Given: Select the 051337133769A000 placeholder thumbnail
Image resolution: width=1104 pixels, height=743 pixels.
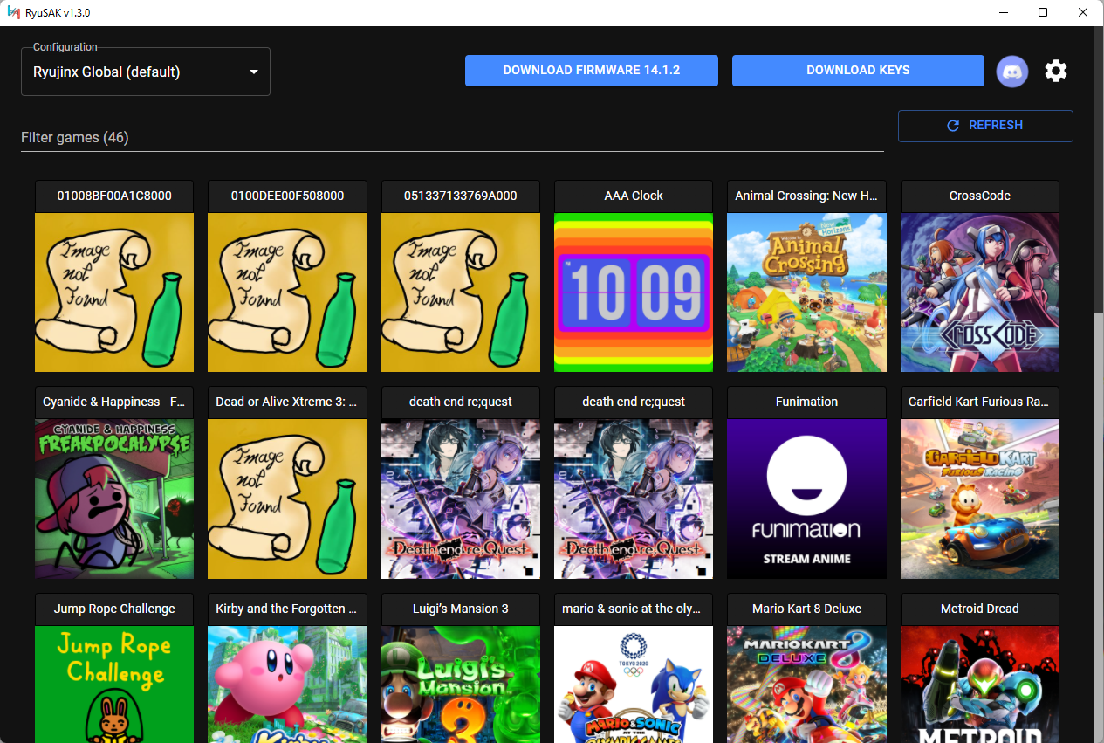Looking at the screenshot, I should (x=461, y=292).
